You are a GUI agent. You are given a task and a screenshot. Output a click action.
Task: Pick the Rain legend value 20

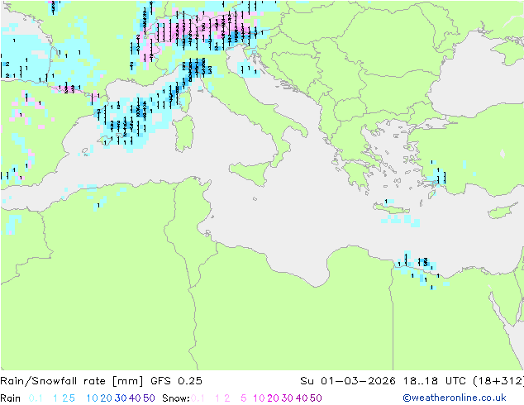(107, 398)
